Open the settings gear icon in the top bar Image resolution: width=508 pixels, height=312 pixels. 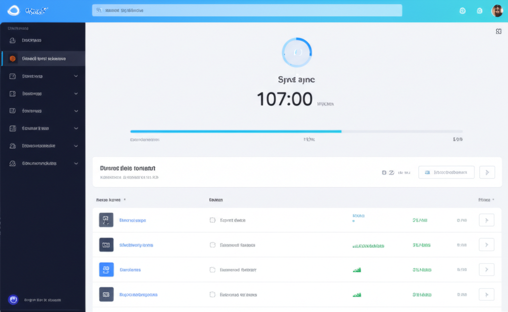click(462, 10)
